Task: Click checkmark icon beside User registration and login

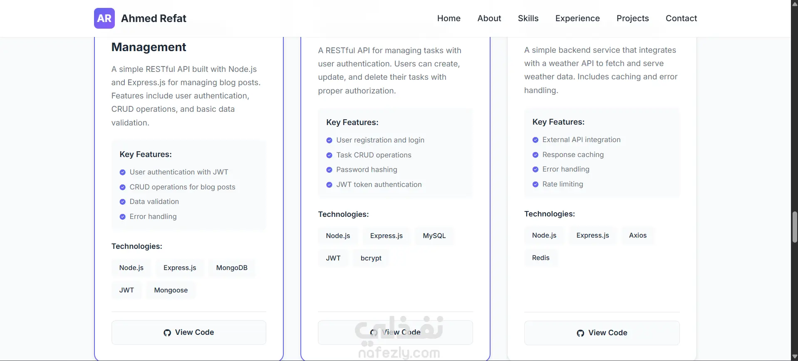Action: pyautogui.click(x=329, y=140)
